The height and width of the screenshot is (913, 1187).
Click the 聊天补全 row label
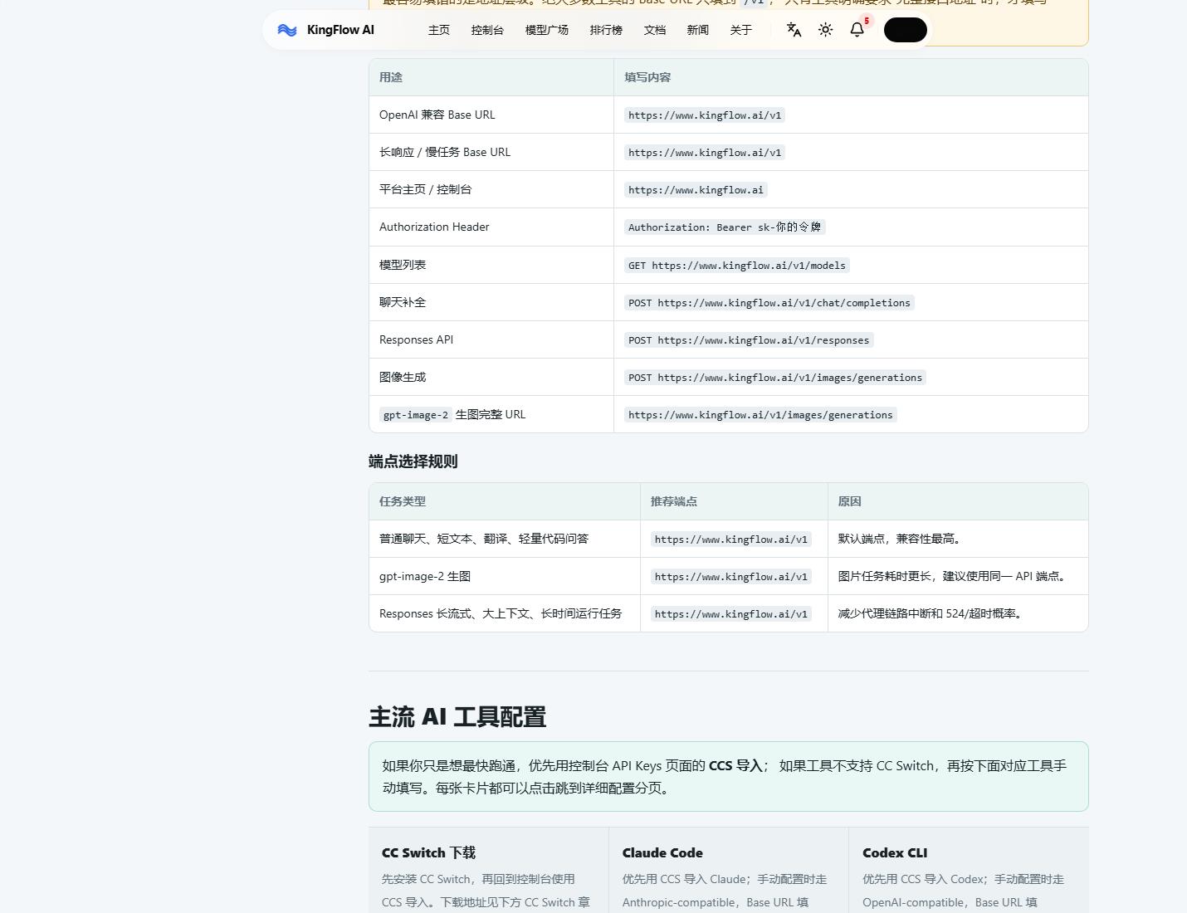click(403, 302)
